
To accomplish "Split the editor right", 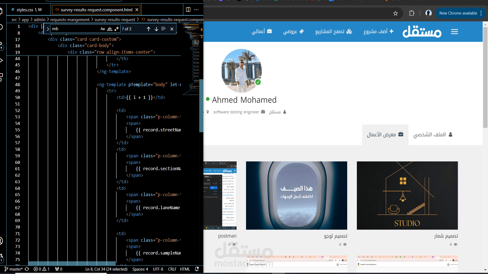I will pyautogui.click(x=188, y=10).
